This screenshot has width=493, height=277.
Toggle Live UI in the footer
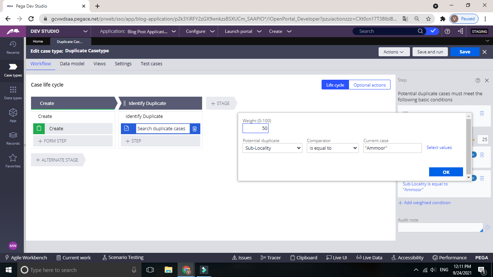pos(336,258)
